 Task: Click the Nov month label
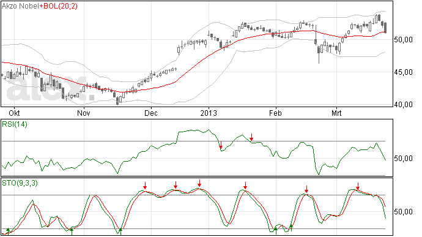(83, 113)
